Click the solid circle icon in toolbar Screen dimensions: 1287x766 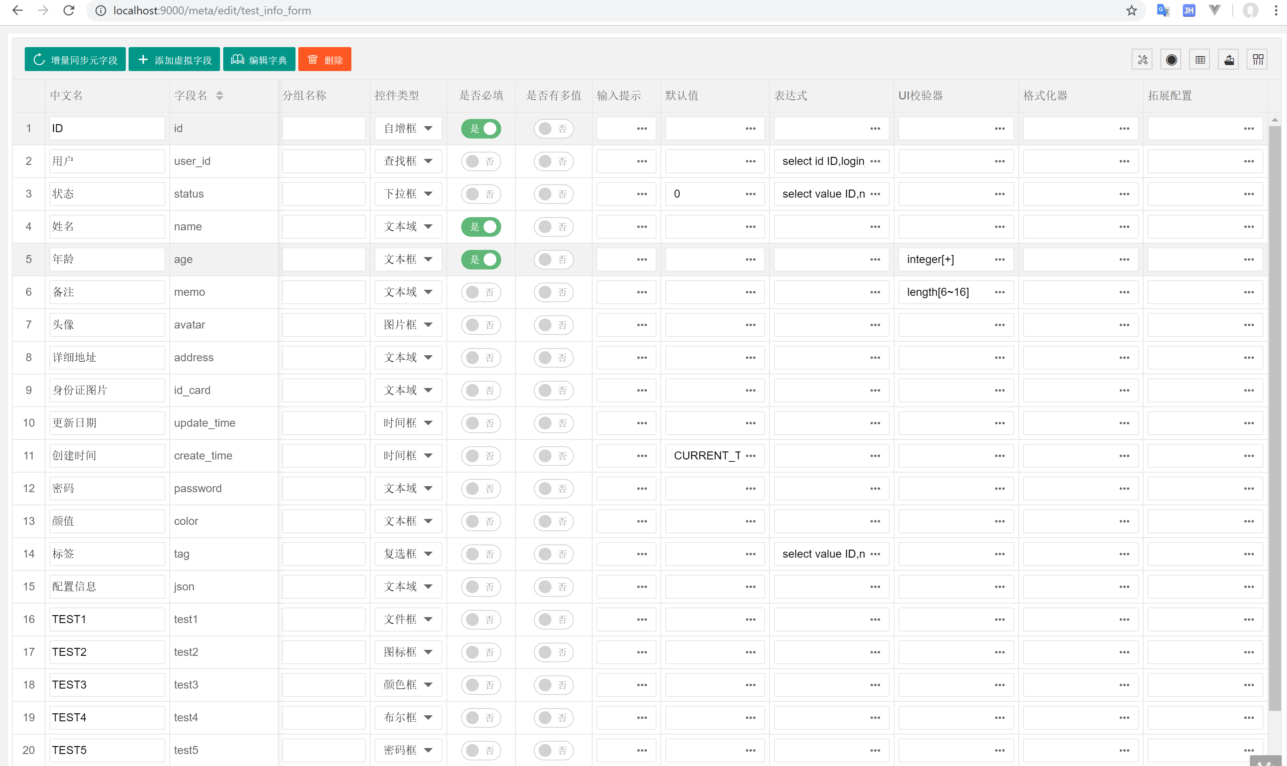(1171, 60)
